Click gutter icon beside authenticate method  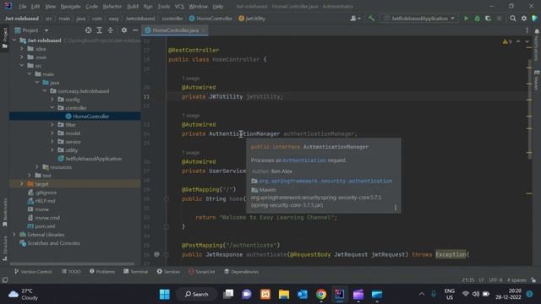[156, 254]
